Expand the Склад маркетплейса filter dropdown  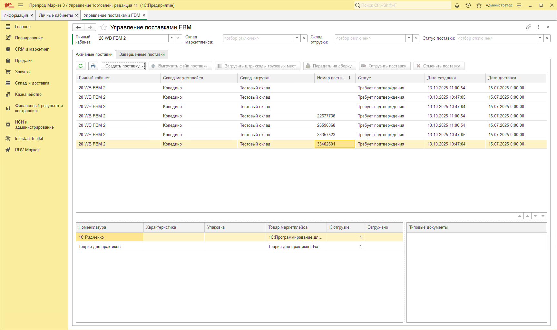[x=297, y=38]
